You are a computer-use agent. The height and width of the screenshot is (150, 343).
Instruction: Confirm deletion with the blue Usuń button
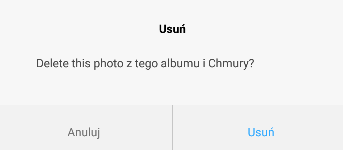tap(258, 127)
